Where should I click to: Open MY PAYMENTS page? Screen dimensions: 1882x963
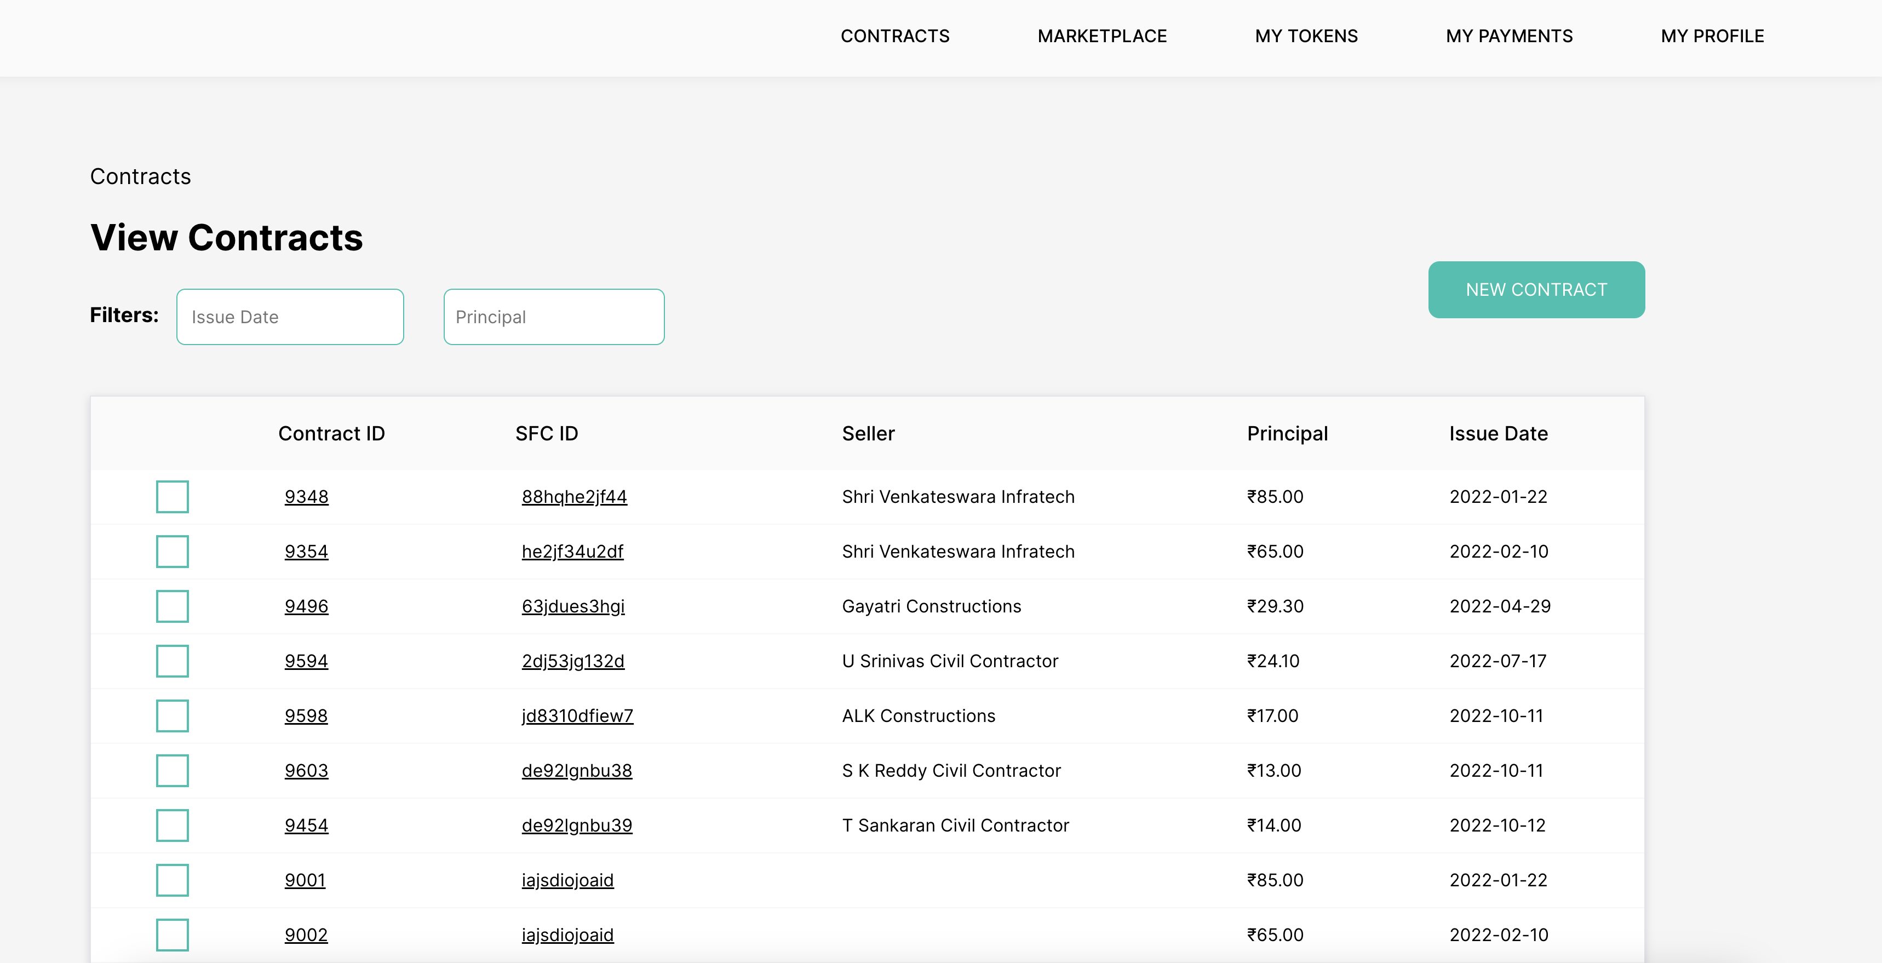pyautogui.click(x=1510, y=36)
